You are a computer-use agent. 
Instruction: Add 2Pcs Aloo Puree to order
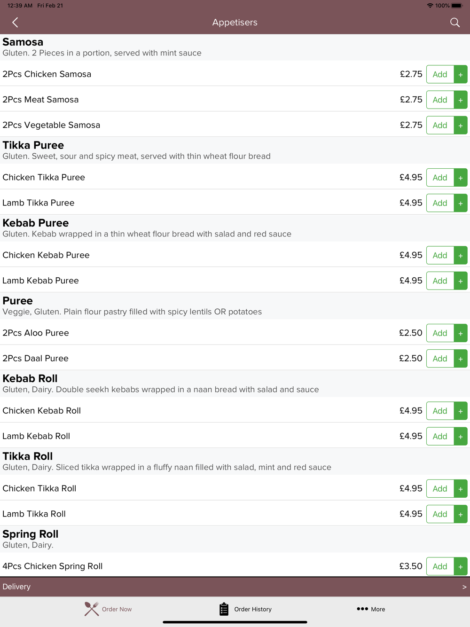point(440,333)
